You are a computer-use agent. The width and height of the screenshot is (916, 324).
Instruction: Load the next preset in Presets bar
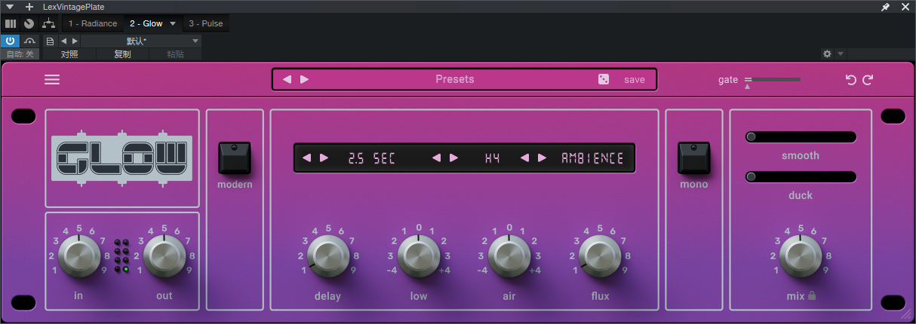(x=304, y=79)
